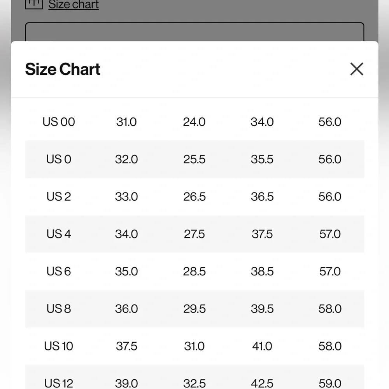
Task: Click the US 8 size label
Action: (x=59, y=308)
